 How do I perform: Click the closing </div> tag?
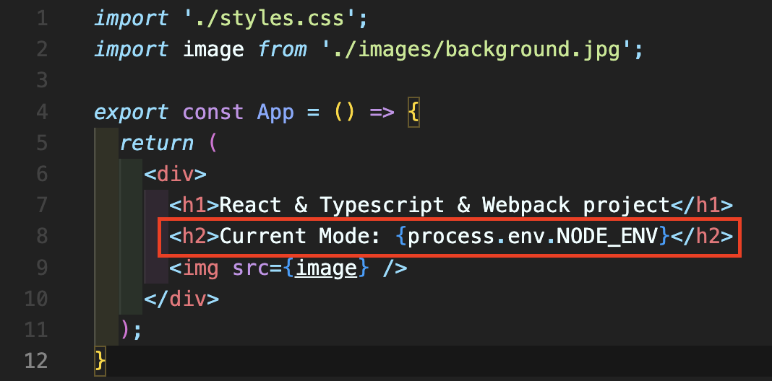181,299
